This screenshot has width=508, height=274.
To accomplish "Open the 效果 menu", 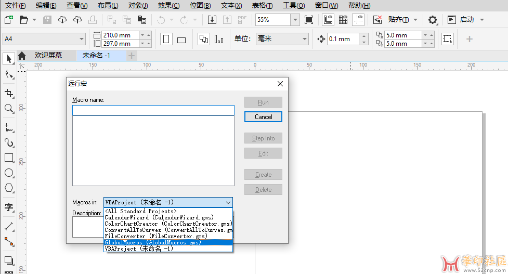I will (x=168, y=6).
